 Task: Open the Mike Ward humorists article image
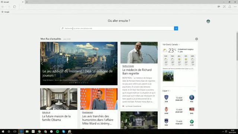click(99, 99)
